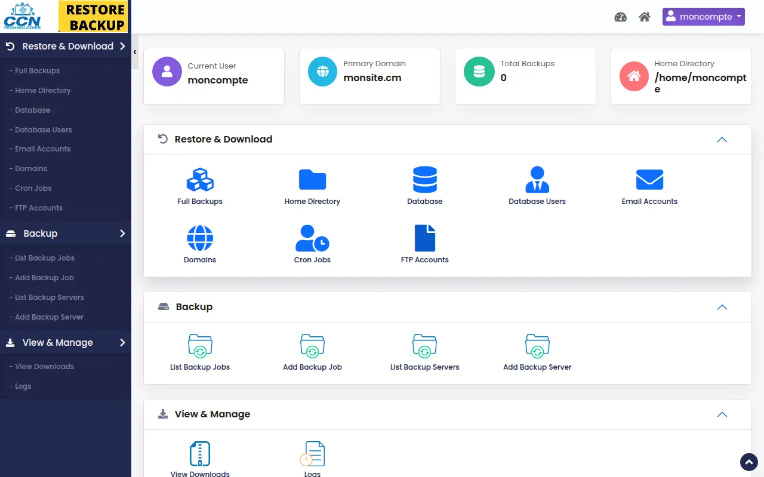Click the Restore Backup yellow banner

(93, 17)
